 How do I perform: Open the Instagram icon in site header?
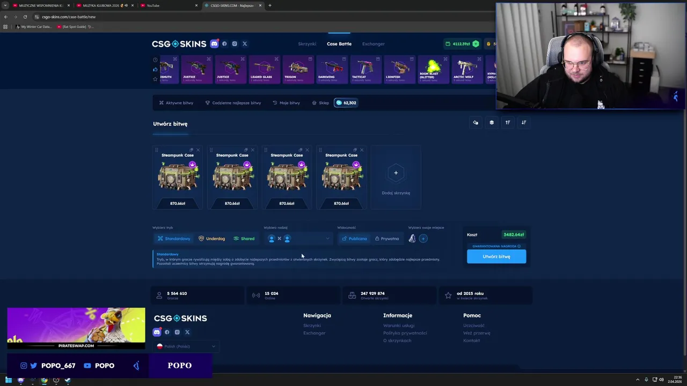[x=235, y=44]
